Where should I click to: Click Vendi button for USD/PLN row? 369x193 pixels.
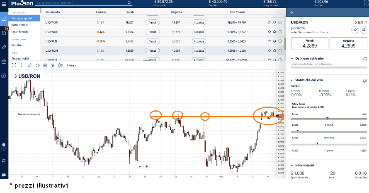(153, 41)
